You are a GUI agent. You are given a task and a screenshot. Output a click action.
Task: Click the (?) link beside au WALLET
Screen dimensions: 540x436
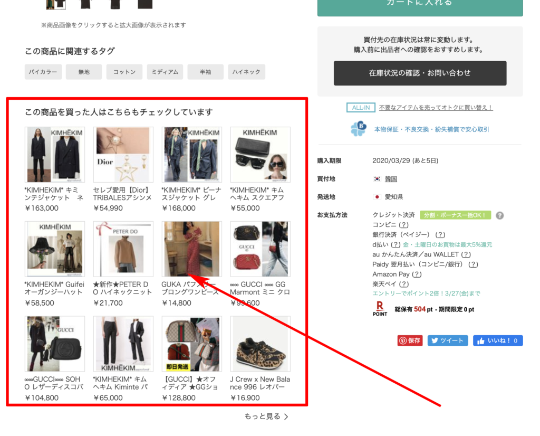tap(466, 254)
